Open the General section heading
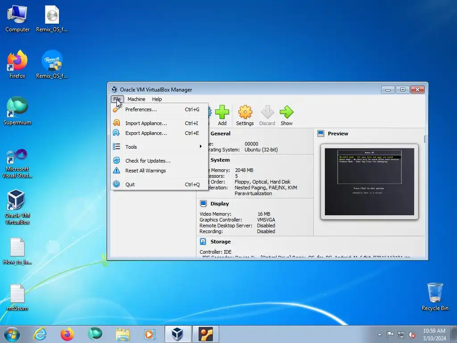This screenshot has height=343, width=457. click(220, 134)
